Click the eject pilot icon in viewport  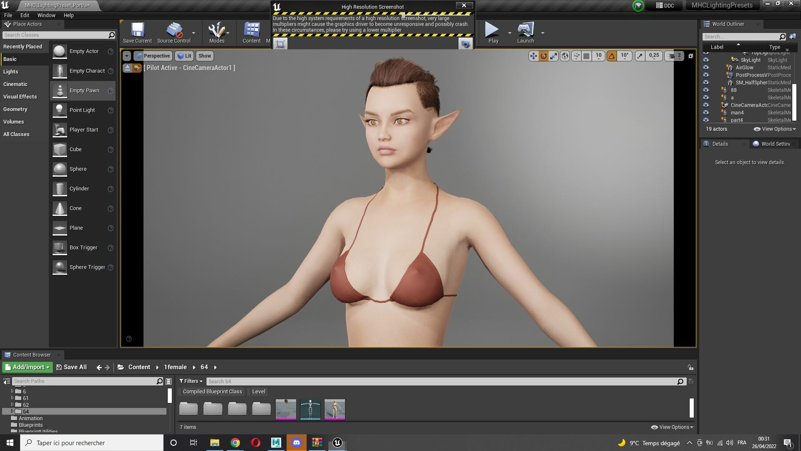(x=128, y=68)
